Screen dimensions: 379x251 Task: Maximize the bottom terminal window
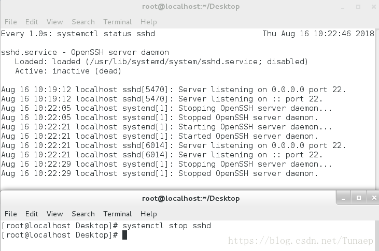click(359, 198)
